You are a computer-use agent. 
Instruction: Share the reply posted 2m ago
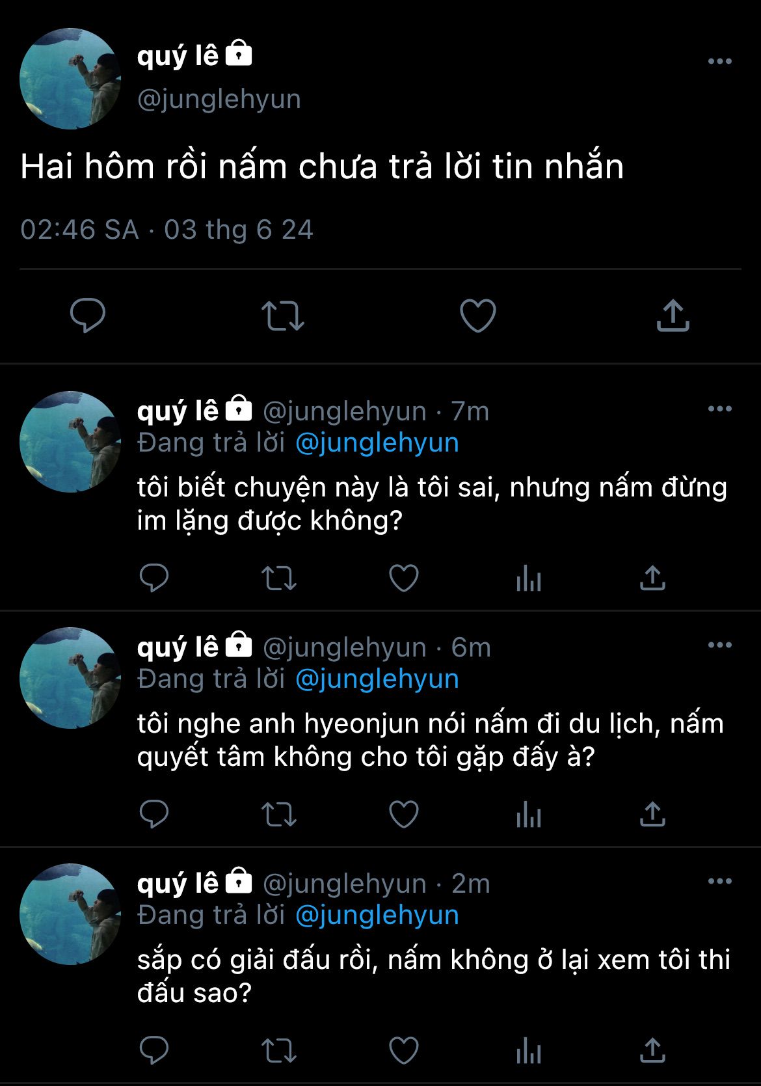click(x=652, y=1050)
